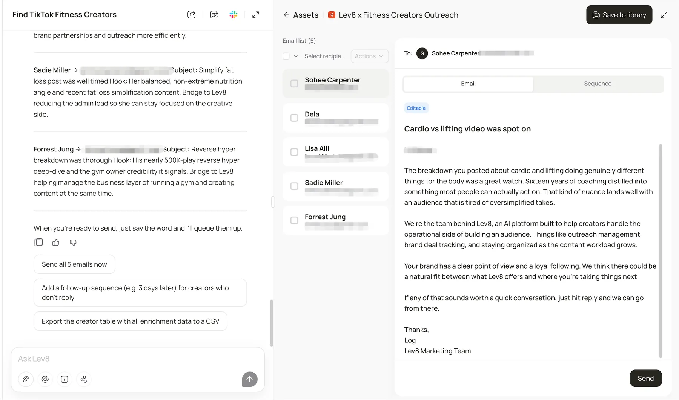Attach a file with the paperclip icon
This screenshot has width=679, height=400.
click(x=26, y=379)
